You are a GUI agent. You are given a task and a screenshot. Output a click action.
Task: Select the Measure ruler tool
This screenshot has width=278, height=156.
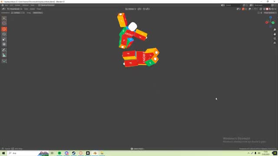tap(4, 55)
